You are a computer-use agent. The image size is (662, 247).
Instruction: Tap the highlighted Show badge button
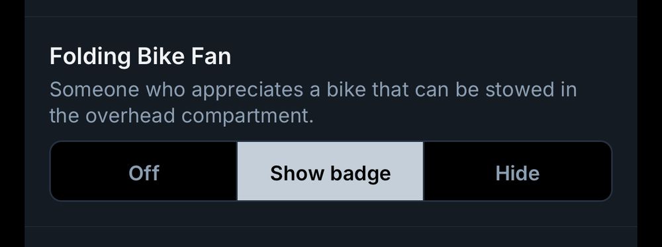click(330, 171)
